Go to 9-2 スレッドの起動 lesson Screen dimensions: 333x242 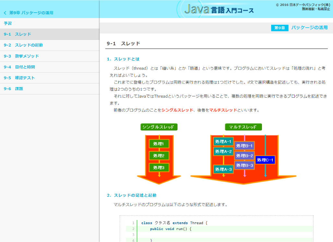[23, 45]
